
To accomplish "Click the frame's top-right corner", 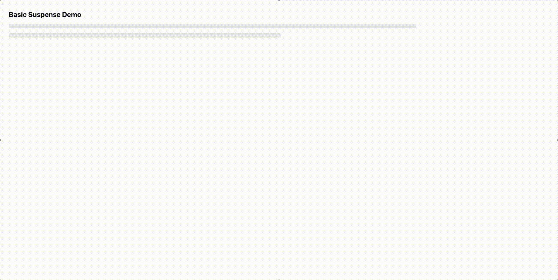I will (x=557, y=1).
